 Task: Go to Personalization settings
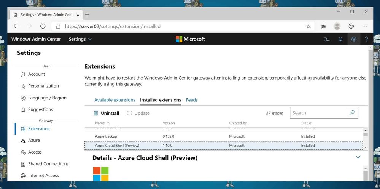tap(43, 86)
